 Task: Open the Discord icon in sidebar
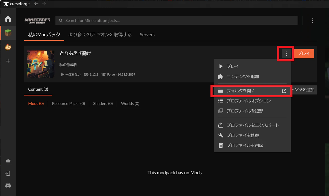(x=8, y=186)
